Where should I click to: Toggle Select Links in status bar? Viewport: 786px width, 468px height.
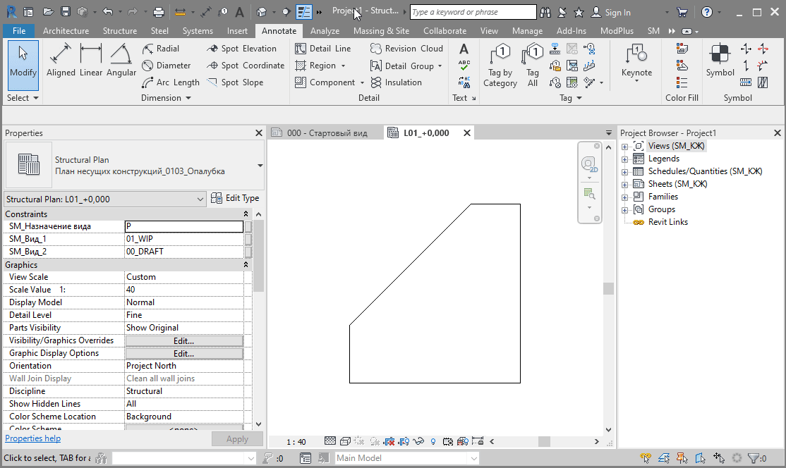pos(646,458)
